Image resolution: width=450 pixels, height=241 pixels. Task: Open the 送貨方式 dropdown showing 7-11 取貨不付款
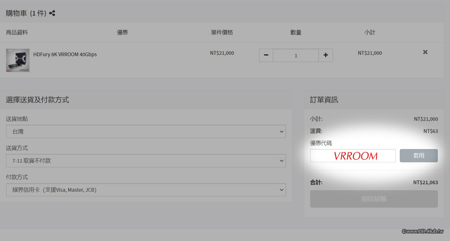pyautogui.click(x=146, y=161)
